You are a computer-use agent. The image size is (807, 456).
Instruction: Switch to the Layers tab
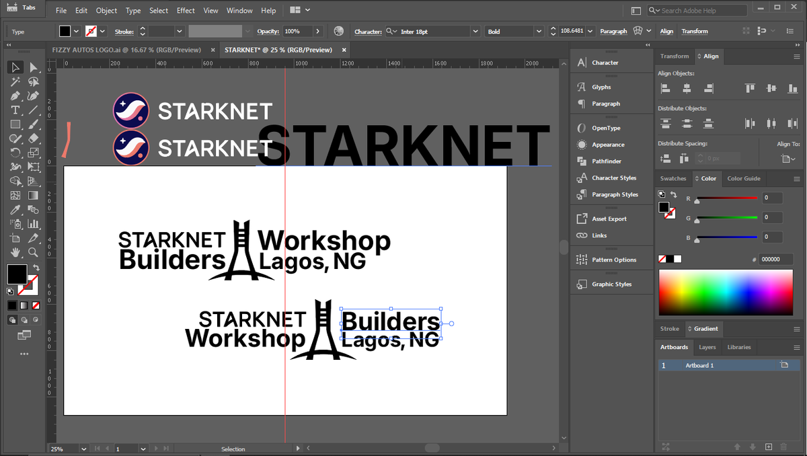pos(707,347)
